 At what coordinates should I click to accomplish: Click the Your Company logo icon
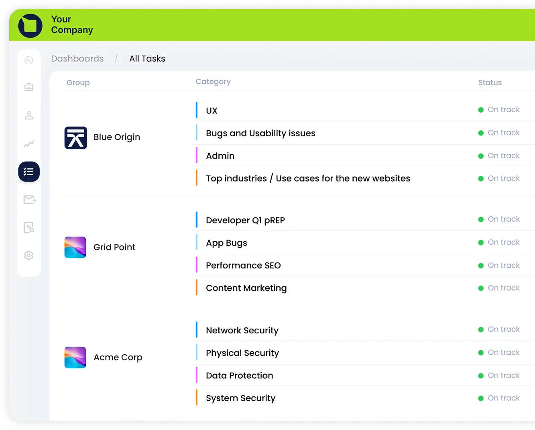30,26
